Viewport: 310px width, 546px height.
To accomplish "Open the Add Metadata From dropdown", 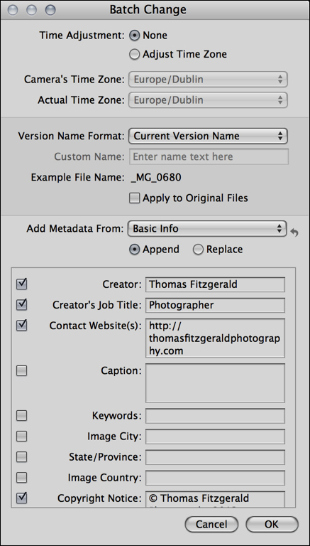I will tap(207, 229).
